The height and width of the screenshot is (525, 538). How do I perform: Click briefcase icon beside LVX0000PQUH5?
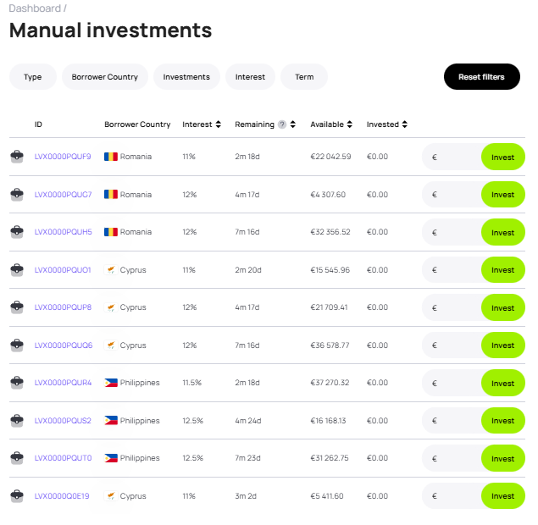[x=16, y=232]
